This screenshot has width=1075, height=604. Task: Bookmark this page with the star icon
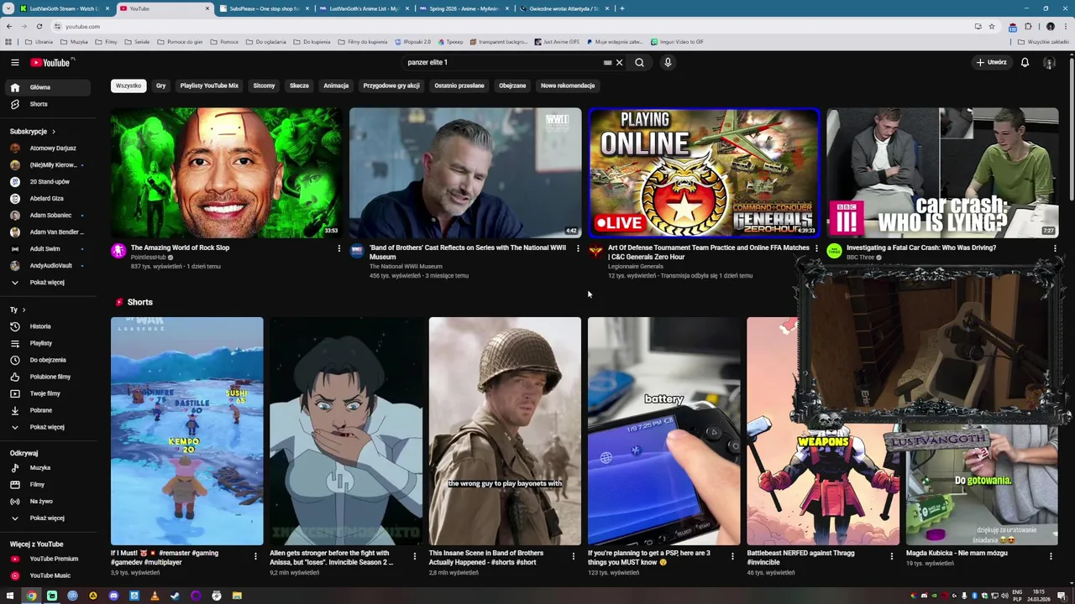click(991, 26)
